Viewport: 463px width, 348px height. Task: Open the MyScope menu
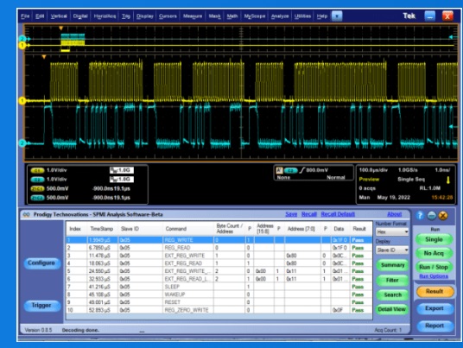click(x=255, y=16)
